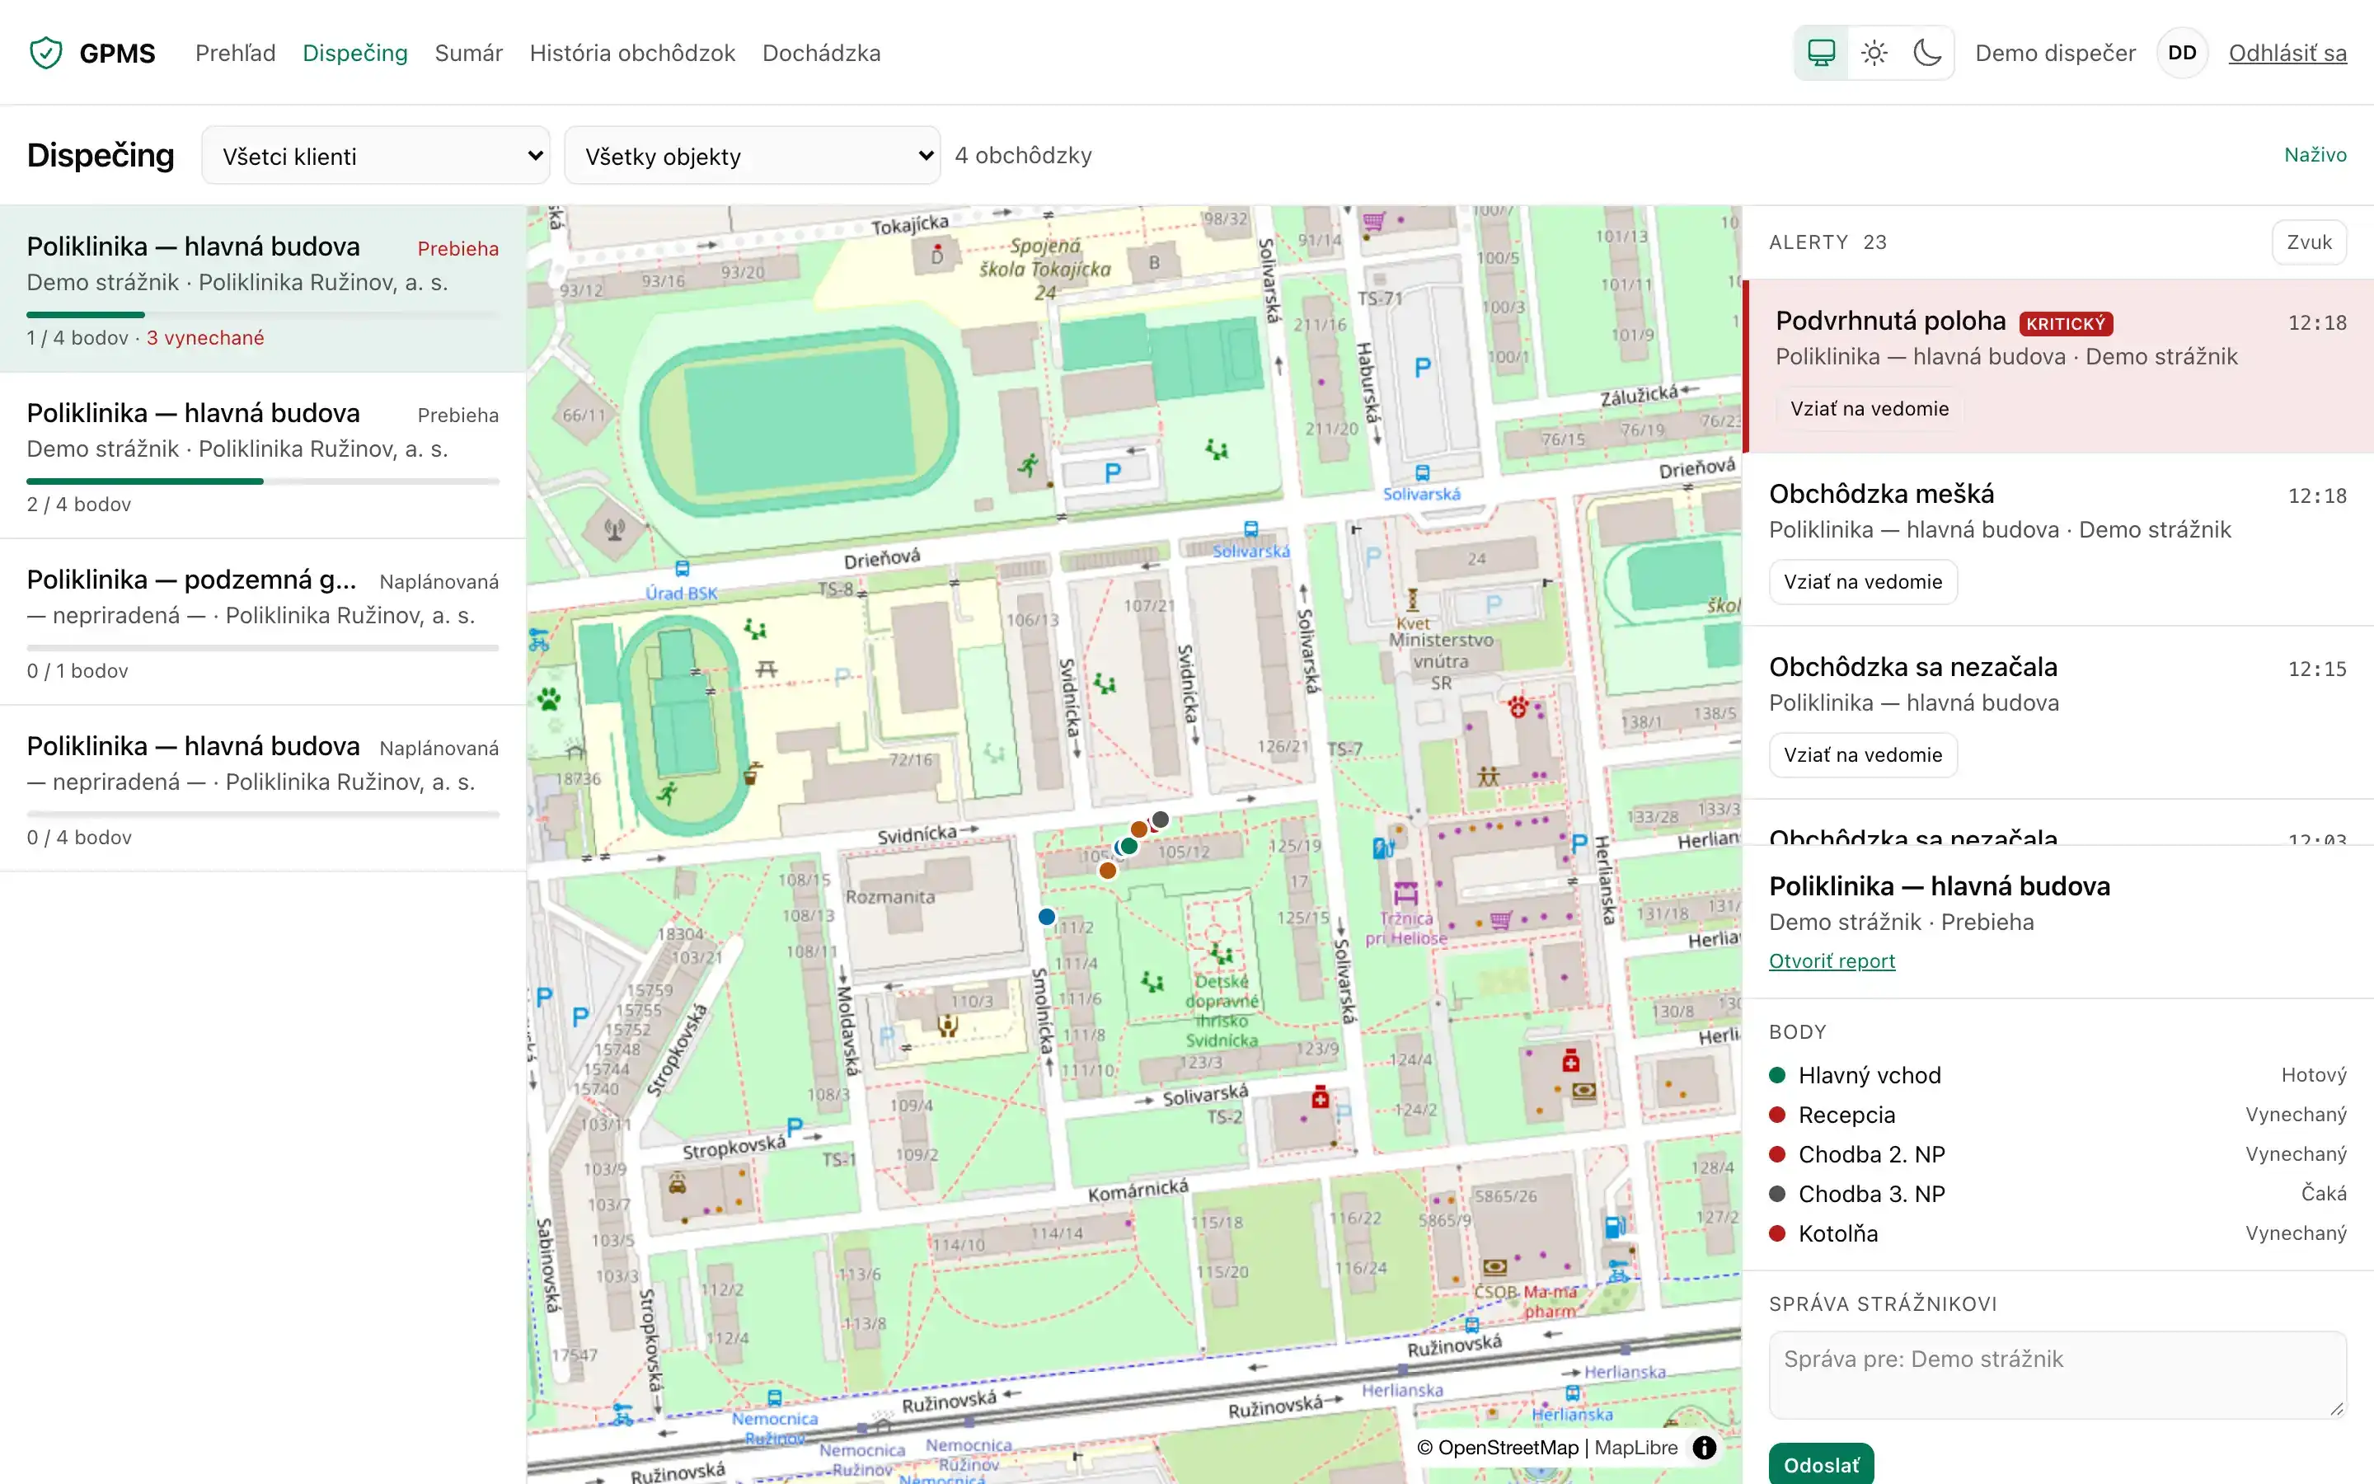
Task: Click the DD user avatar
Action: point(2182,53)
